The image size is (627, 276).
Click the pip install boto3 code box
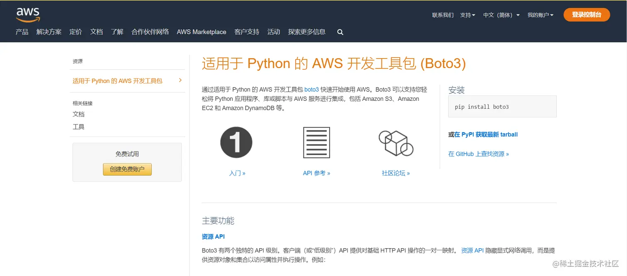pyautogui.click(x=502, y=107)
